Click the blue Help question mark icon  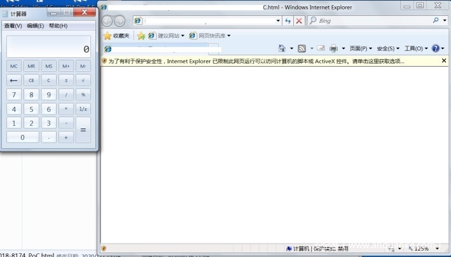point(436,48)
